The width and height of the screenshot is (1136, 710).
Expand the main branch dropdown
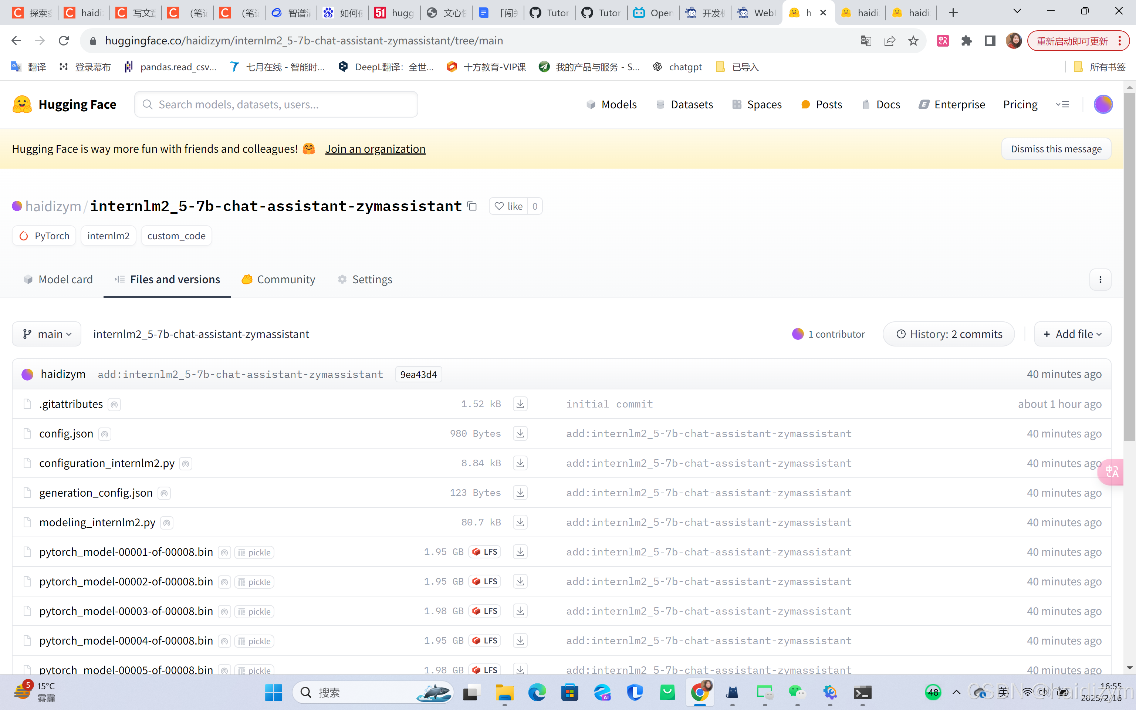tap(47, 334)
